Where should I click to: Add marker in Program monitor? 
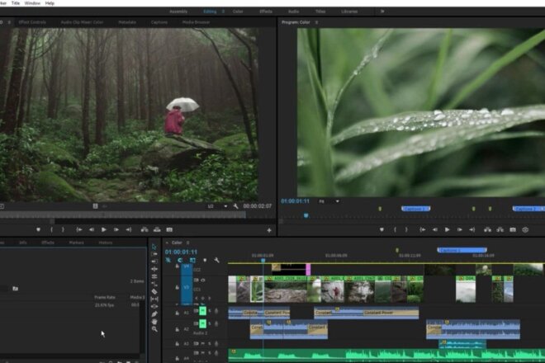[381, 229]
